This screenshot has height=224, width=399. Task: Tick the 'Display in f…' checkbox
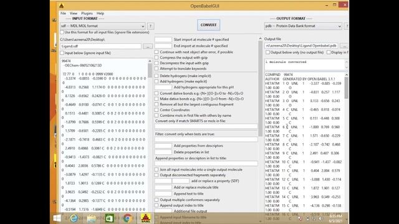329,52
